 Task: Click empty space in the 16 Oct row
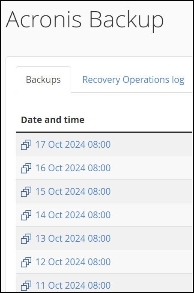tap(152, 168)
